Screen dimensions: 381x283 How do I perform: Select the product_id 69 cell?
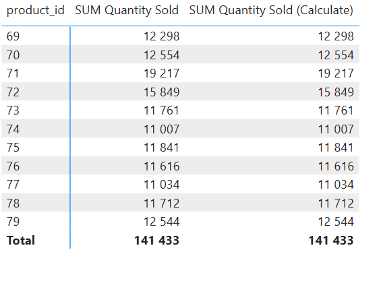(13, 36)
